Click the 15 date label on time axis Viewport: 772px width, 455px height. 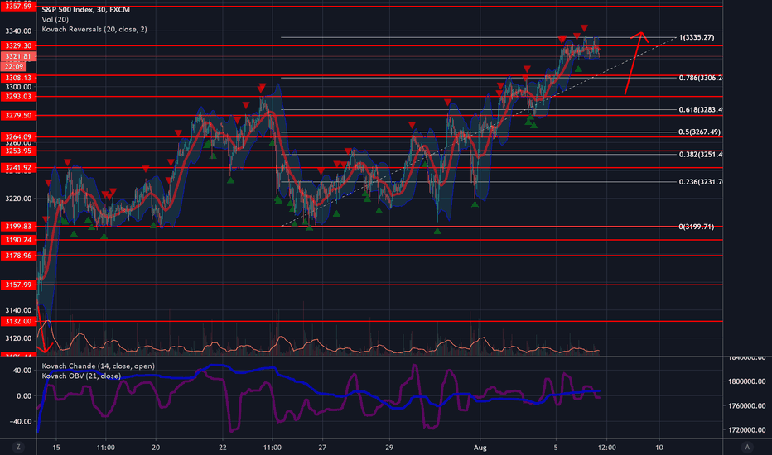tap(56, 447)
